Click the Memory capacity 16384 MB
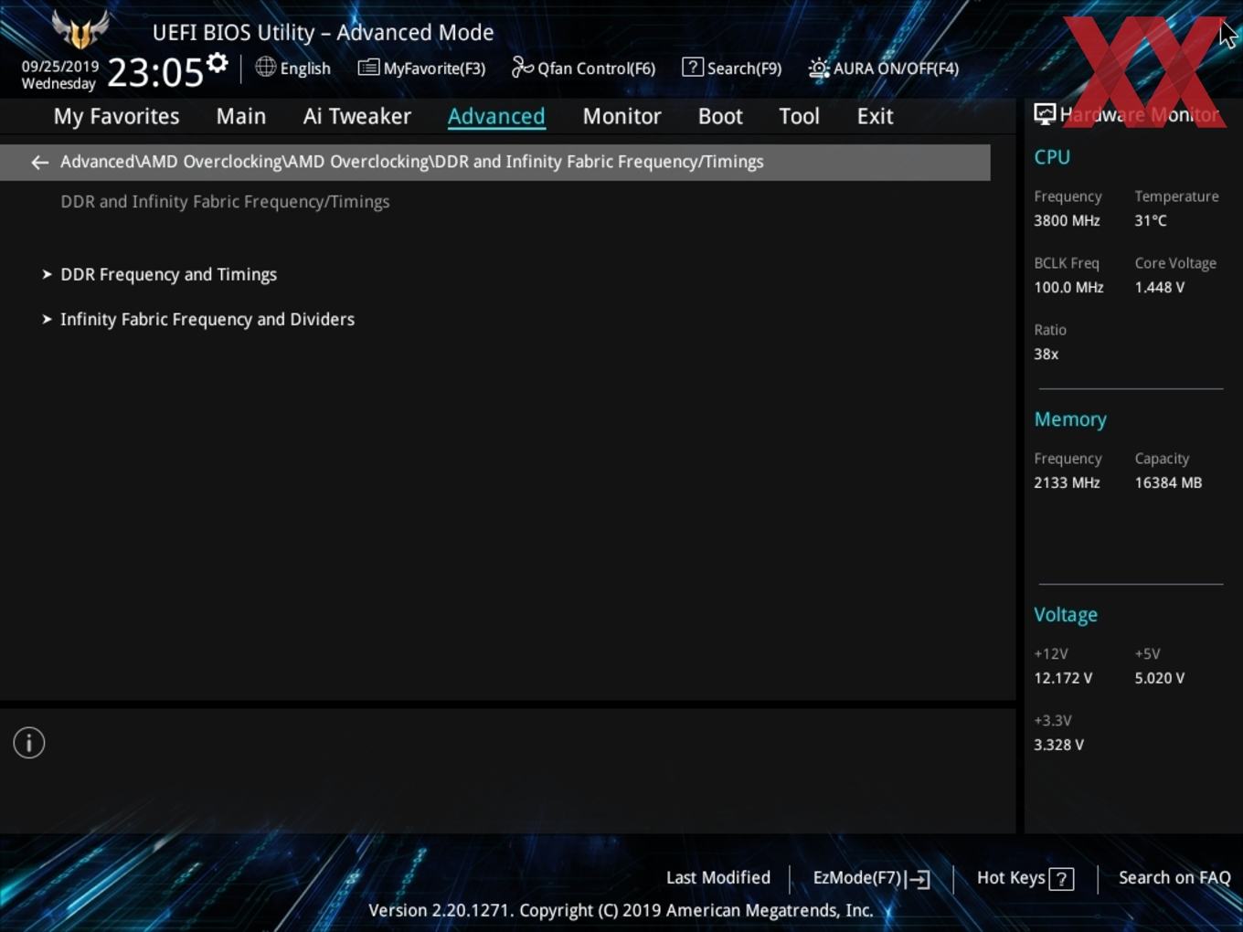Screen dimensions: 1243x932 (1168, 482)
